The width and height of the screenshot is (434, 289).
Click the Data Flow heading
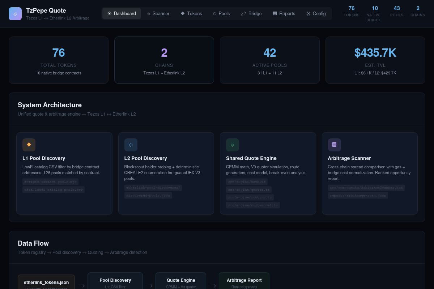[x=33, y=243]
